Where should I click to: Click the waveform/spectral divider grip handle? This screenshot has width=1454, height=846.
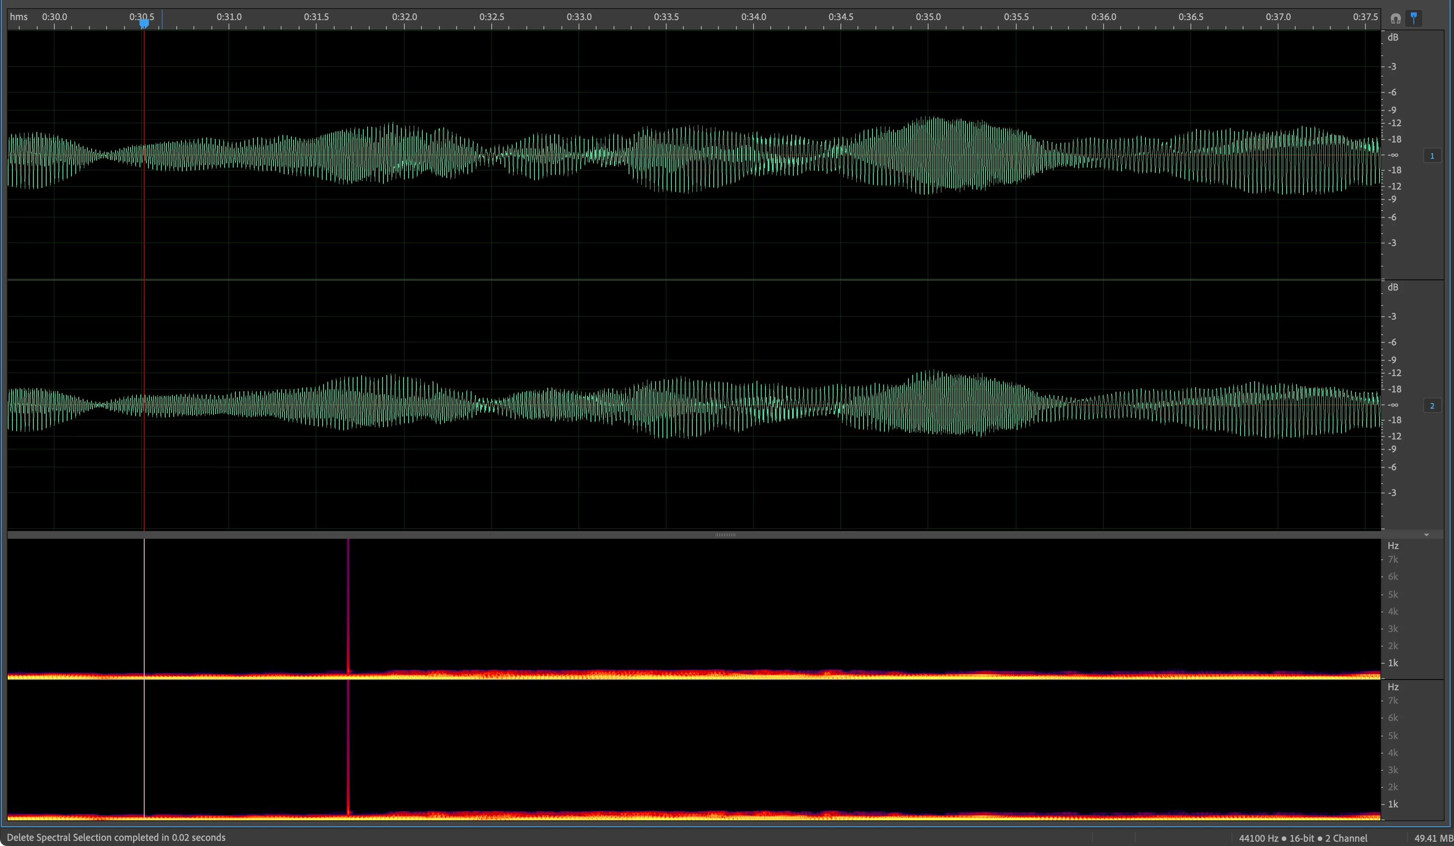pyautogui.click(x=725, y=535)
